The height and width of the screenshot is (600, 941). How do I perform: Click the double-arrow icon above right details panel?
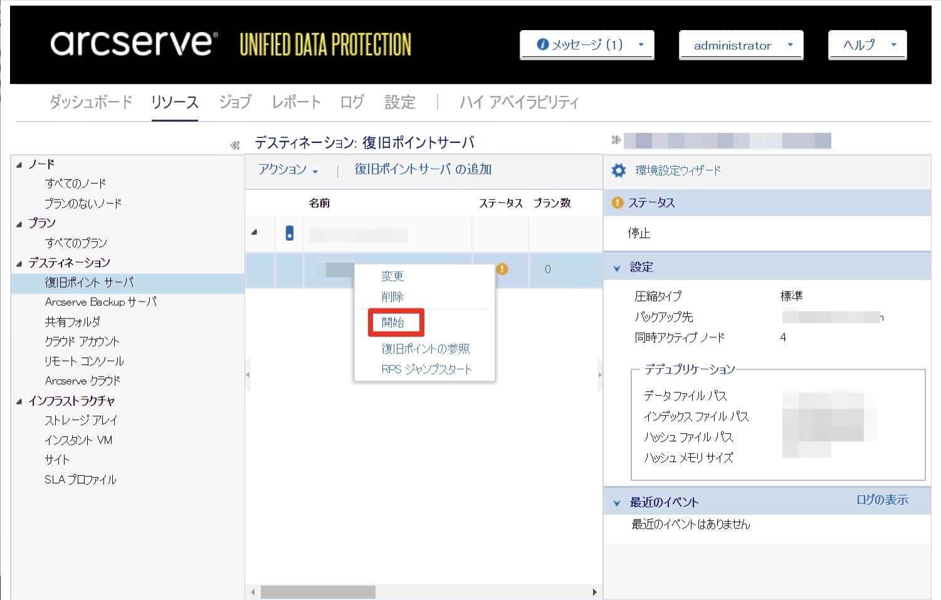(616, 140)
